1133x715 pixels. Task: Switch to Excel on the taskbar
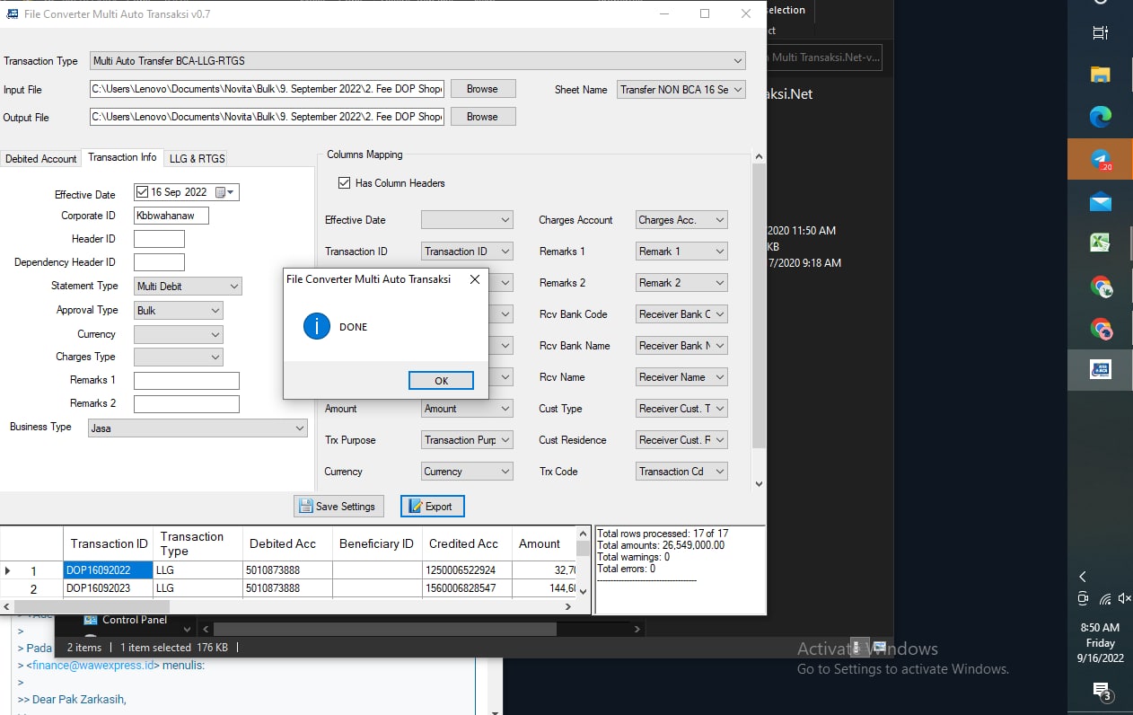(1101, 243)
